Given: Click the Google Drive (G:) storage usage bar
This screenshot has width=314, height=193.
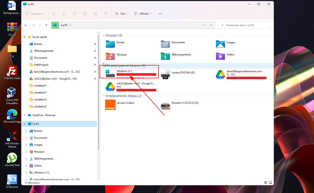Looking at the screenshot, I should click(247, 78).
